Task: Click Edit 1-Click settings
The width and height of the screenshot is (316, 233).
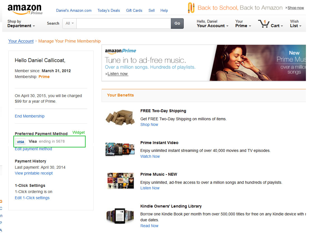Action: (32, 198)
